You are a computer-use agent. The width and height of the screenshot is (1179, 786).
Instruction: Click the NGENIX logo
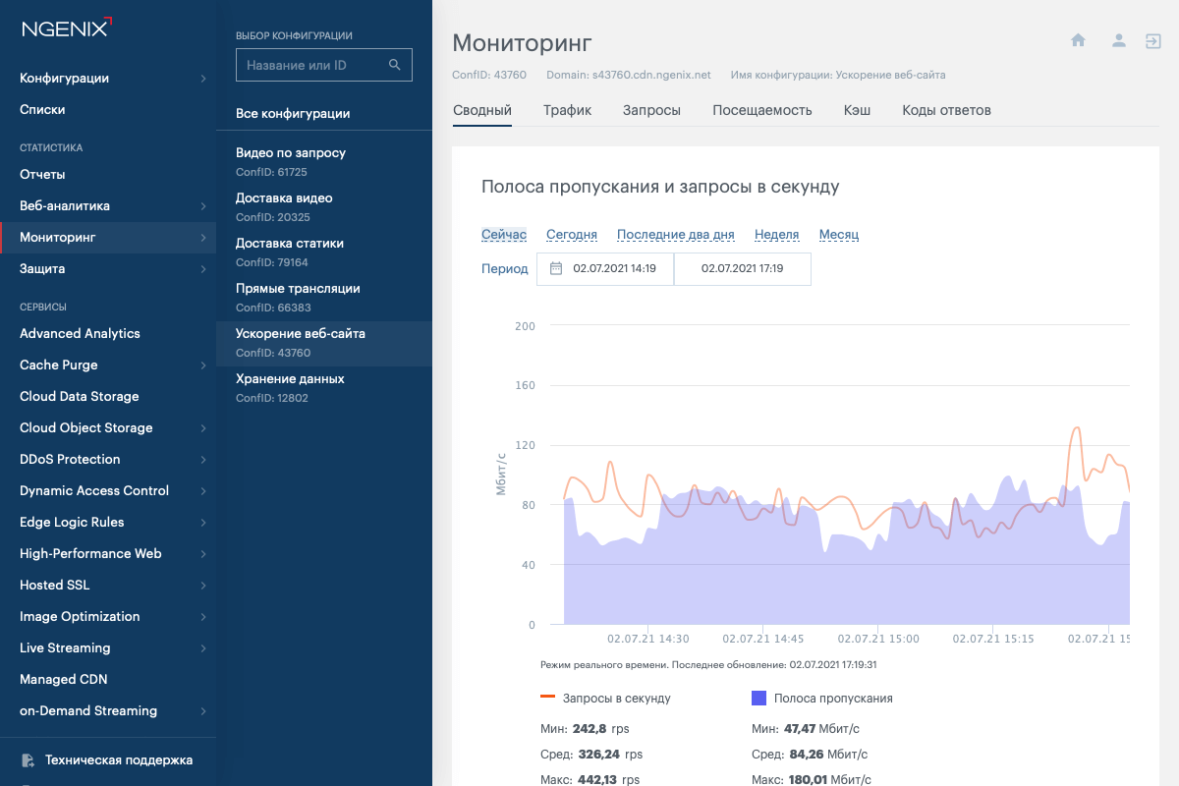pyautogui.click(x=67, y=27)
